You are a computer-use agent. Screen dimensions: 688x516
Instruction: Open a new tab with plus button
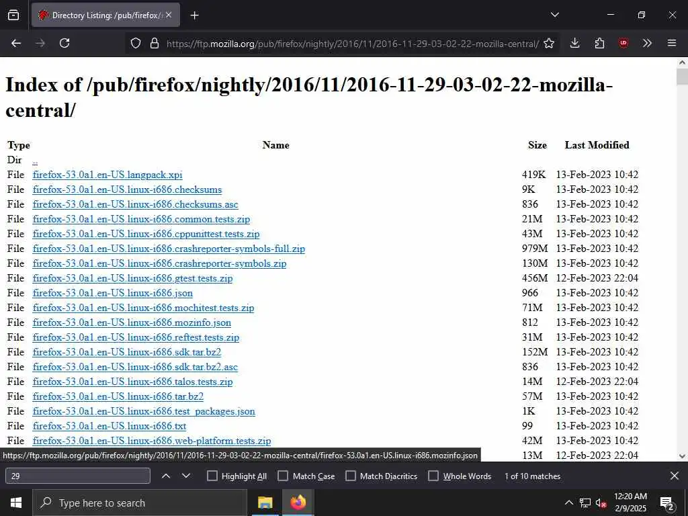[x=194, y=15]
